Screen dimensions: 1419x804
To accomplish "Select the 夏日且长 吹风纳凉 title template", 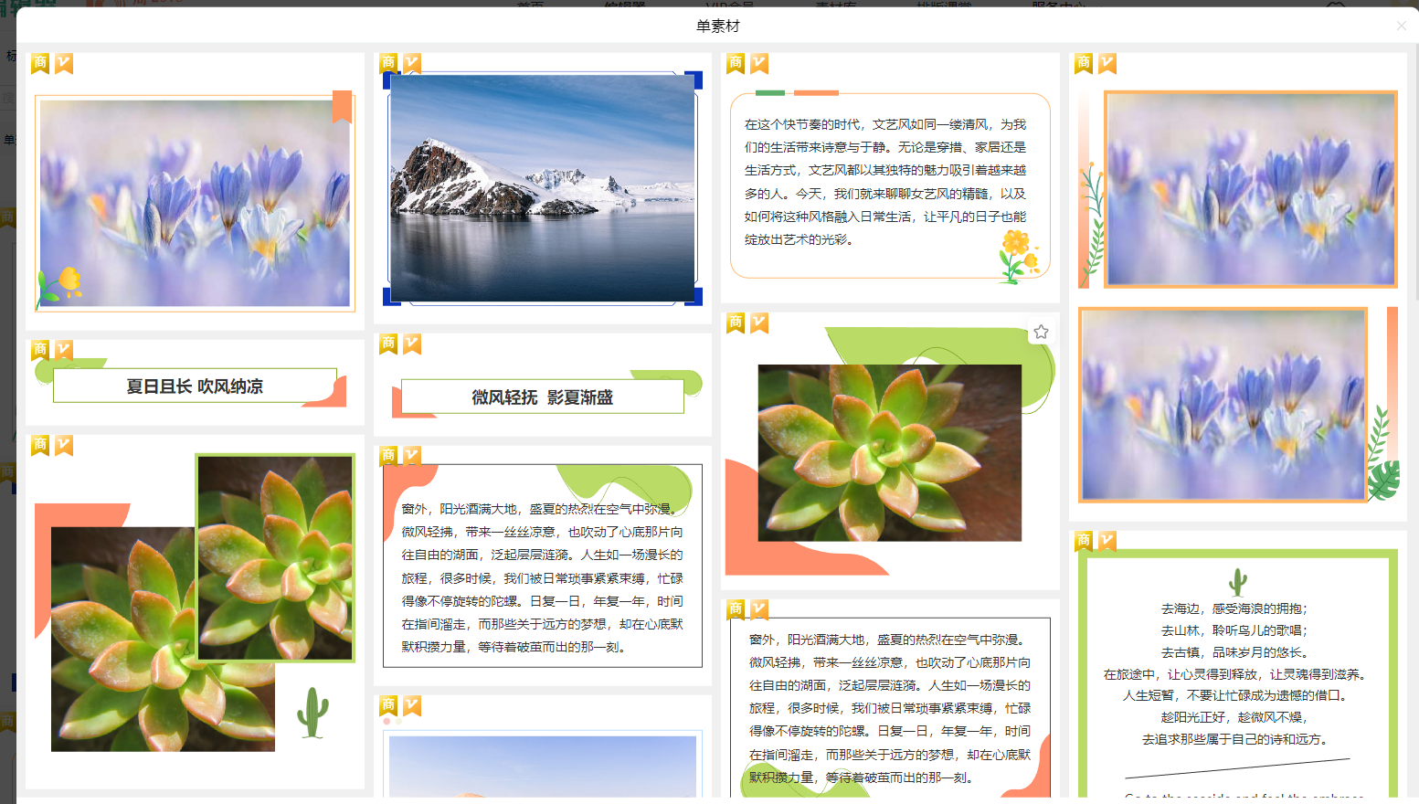I will point(195,386).
